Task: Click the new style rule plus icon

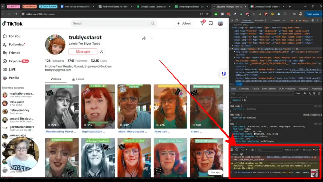Action: tap(309, 93)
